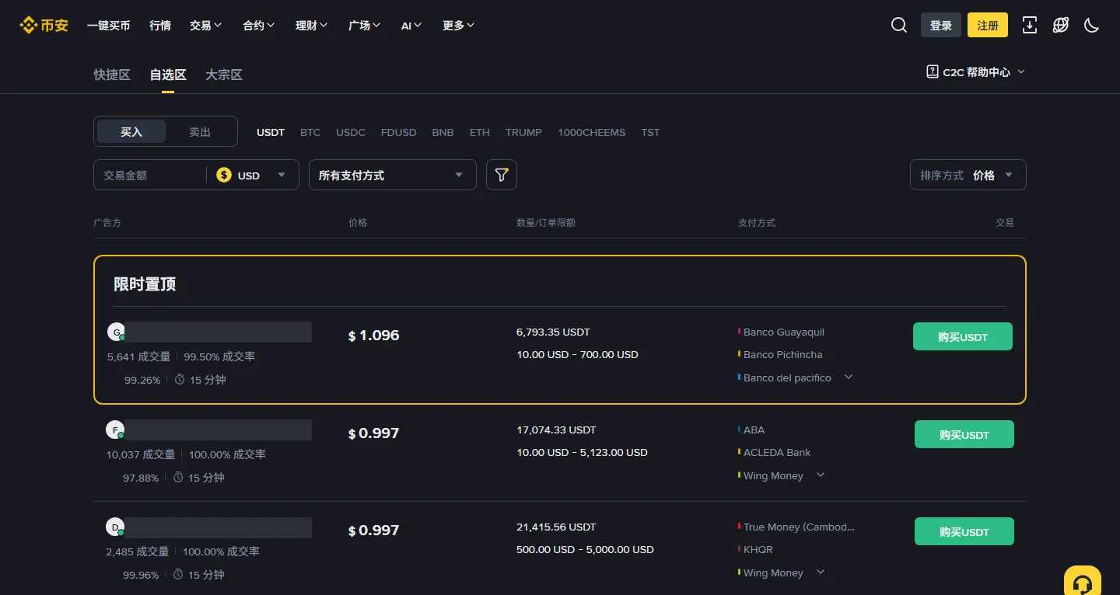Select the USDT coin tab
Viewport: 1120px width, 595px height.
coord(271,132)
